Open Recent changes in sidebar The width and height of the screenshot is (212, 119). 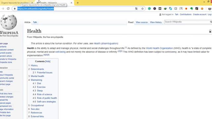coord(6,81)
